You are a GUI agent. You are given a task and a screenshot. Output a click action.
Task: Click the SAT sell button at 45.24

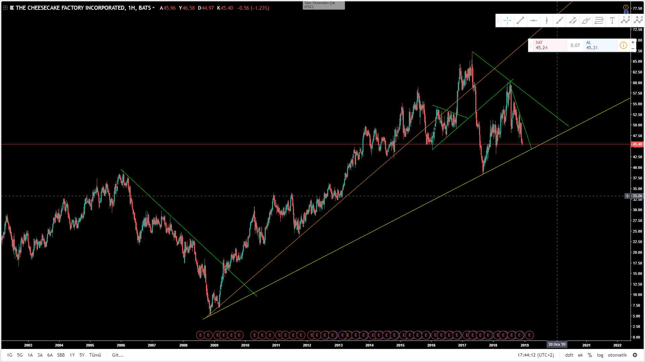(548, 45)
